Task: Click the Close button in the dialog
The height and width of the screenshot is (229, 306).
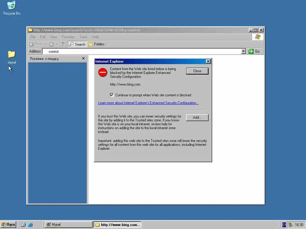Action: pyautogui.click(x=197, y=71)
